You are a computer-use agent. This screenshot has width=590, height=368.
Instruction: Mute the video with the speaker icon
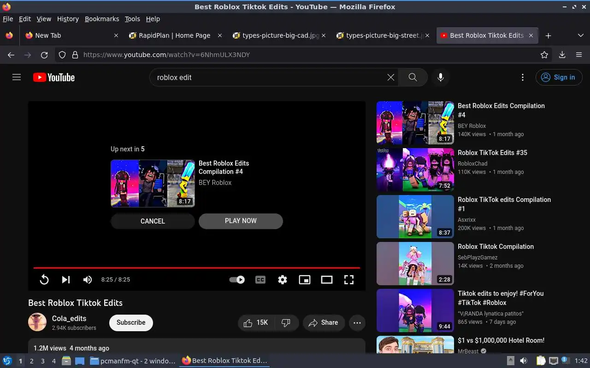[88, 279]
